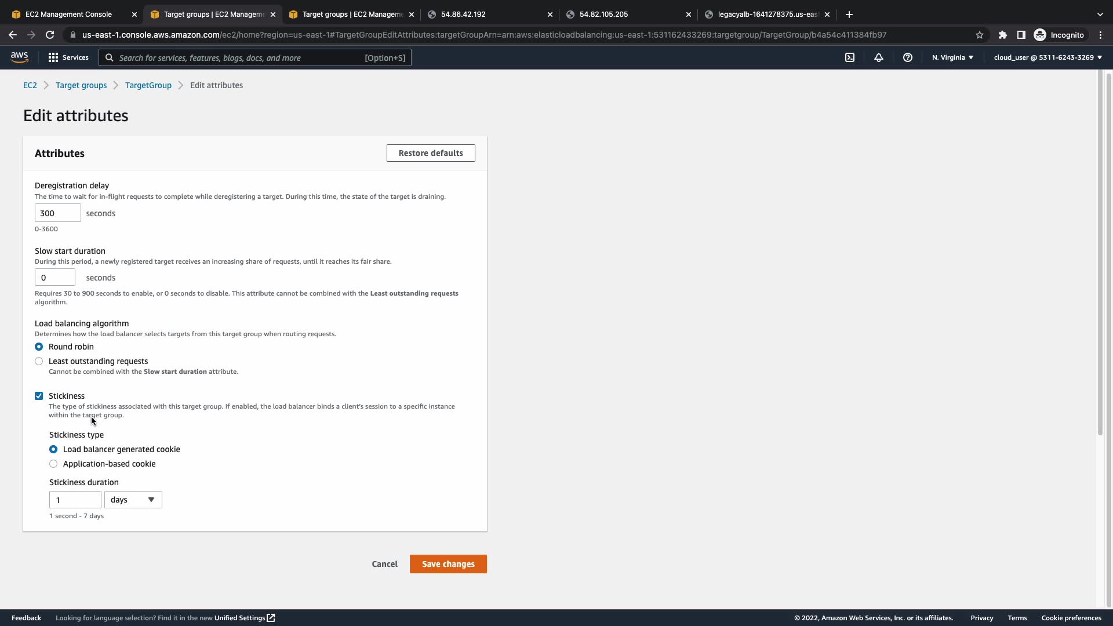This screenshot has width=1113, height=626.
Task: Click the Deregistration delay input field
Action: (x=57, y=213)
